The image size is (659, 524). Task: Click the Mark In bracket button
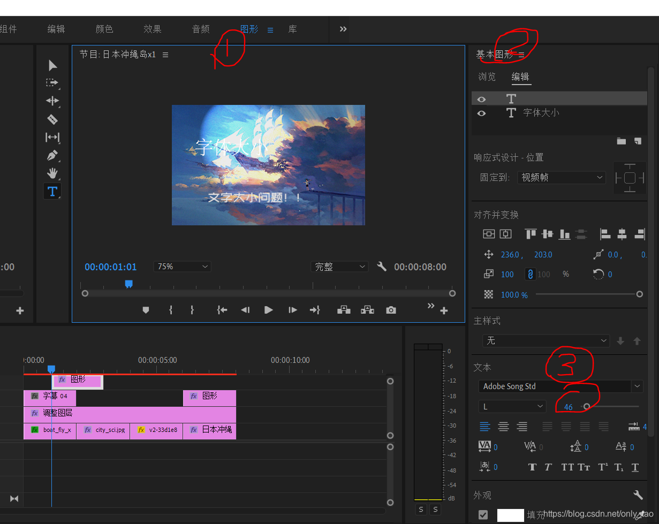[171, 310]
